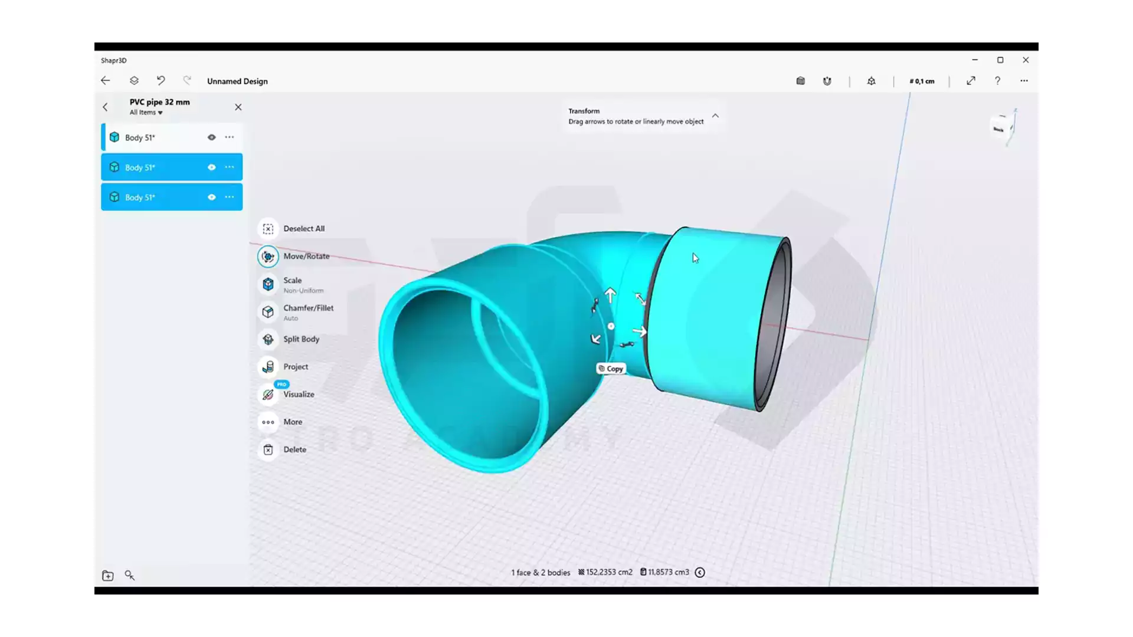The height and width of the screenshot is (637, 1133).
Task: Open the All Items dropdown filter
Action: [146, 113]
